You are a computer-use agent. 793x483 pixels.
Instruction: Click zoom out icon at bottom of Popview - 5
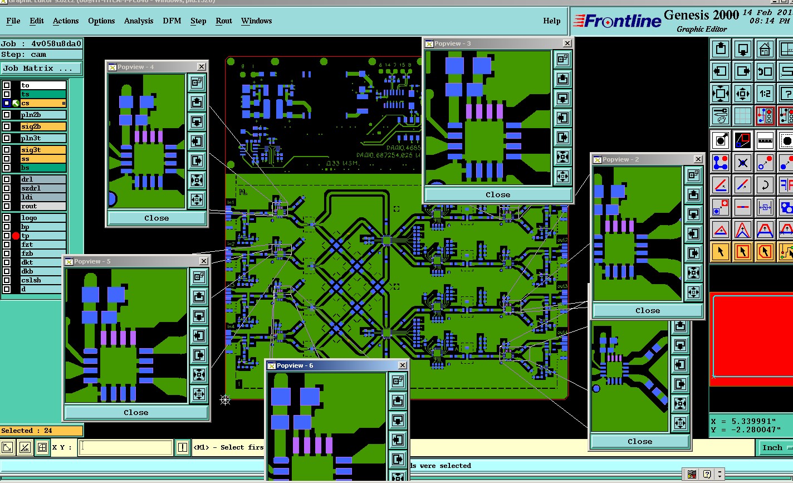point(199,394)
